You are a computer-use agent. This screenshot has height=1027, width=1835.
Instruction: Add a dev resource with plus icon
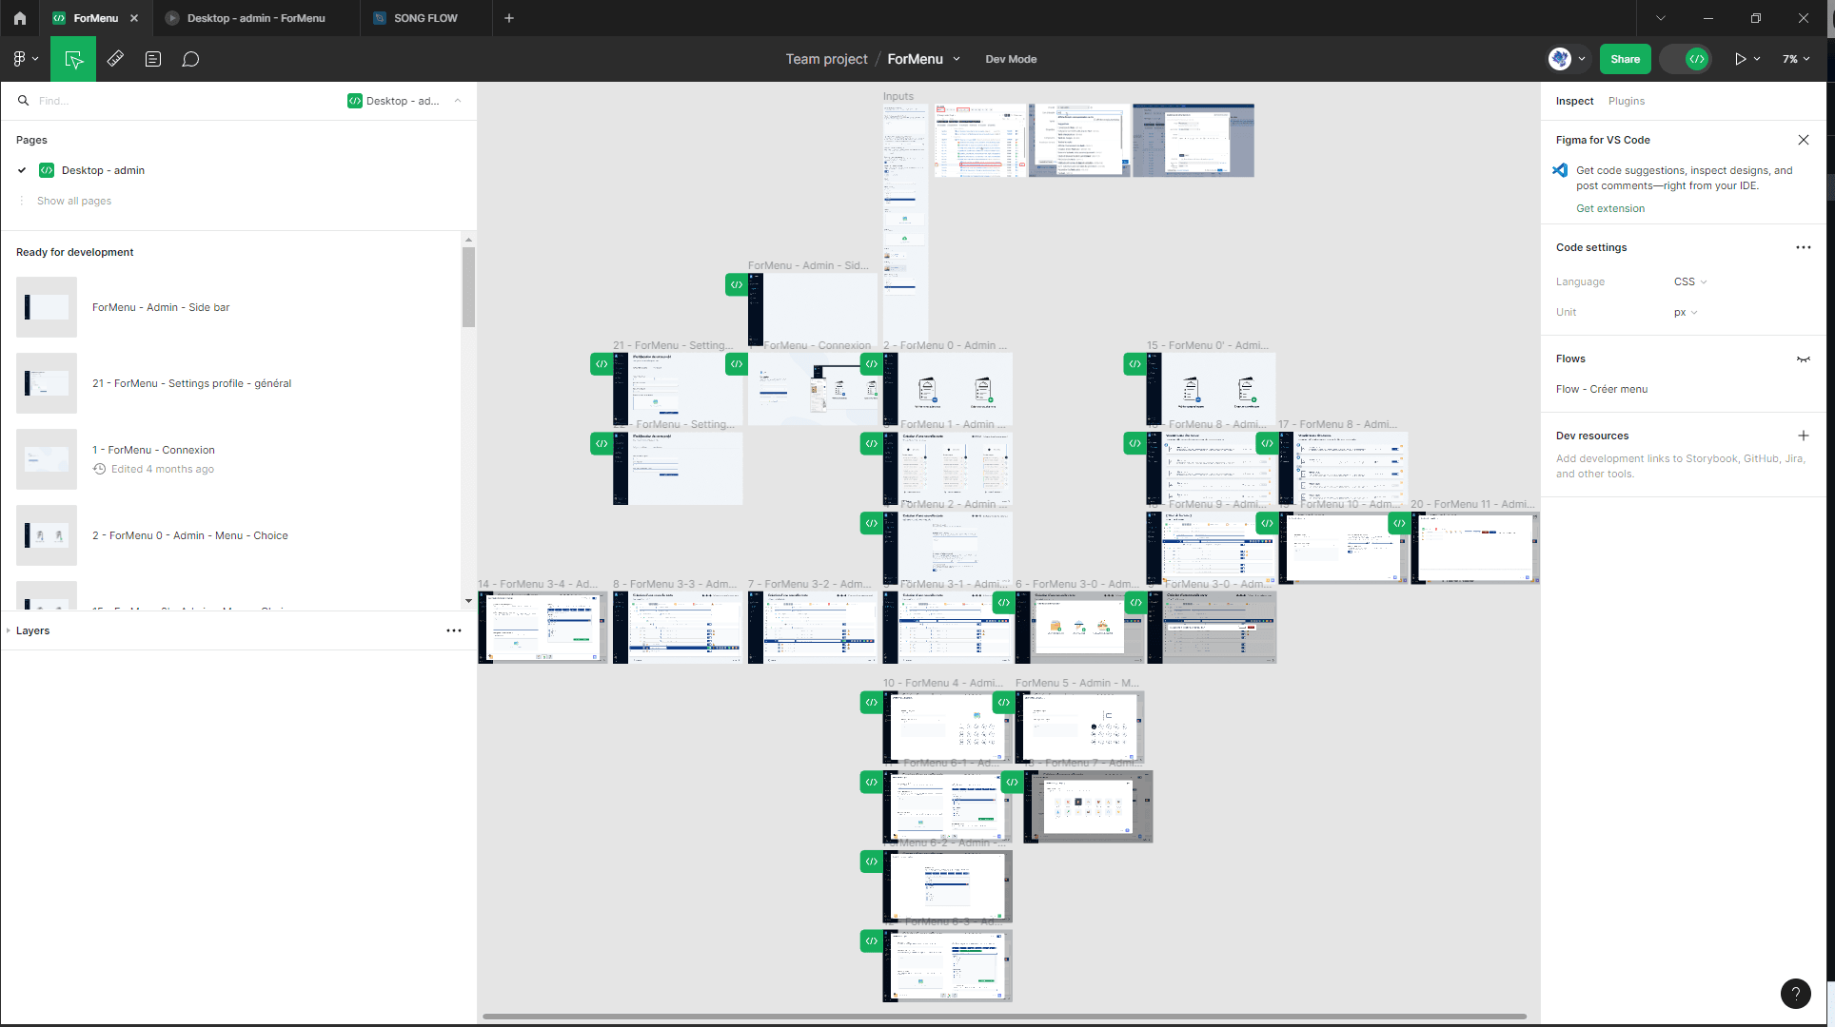pyautogui.click(x=1803, y=436)
